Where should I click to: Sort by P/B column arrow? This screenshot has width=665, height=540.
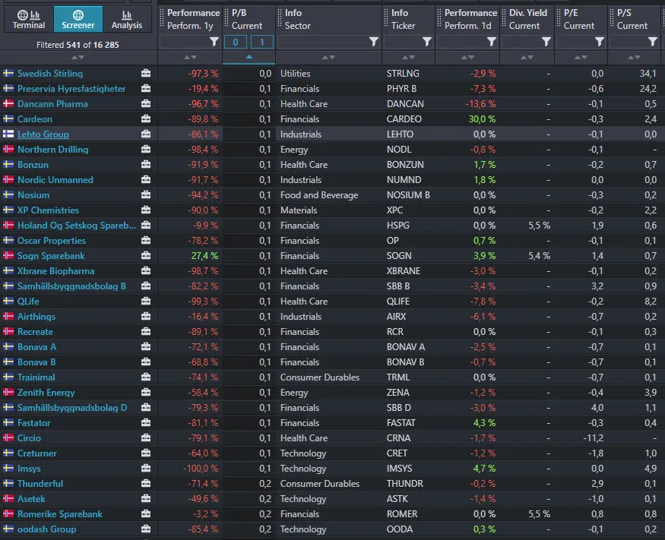(249, 58)
